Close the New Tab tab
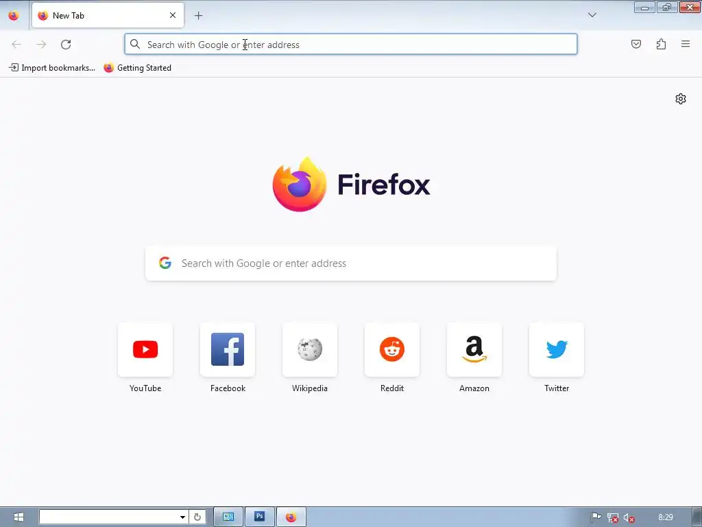This screenshot has height=527, width=702. pos(172,15)
